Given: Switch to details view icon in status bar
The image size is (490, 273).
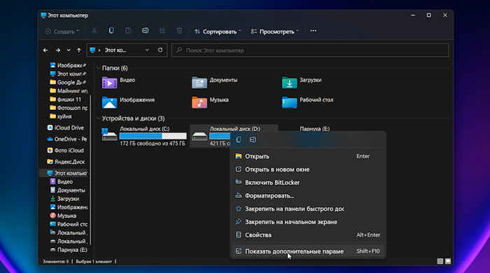Looking at the screenshot, I should (x=440, y=261).
